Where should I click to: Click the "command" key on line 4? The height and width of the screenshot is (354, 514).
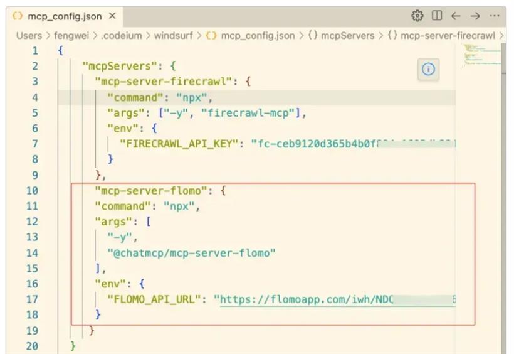click(x=135, y=97)
